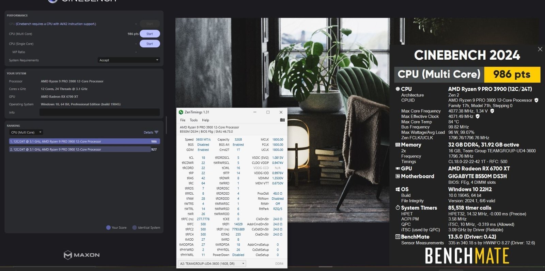Click the CPU chip icon in BenchMate
Image resolution: width=545 pixels, height=271 pixels.
point(398,89)
